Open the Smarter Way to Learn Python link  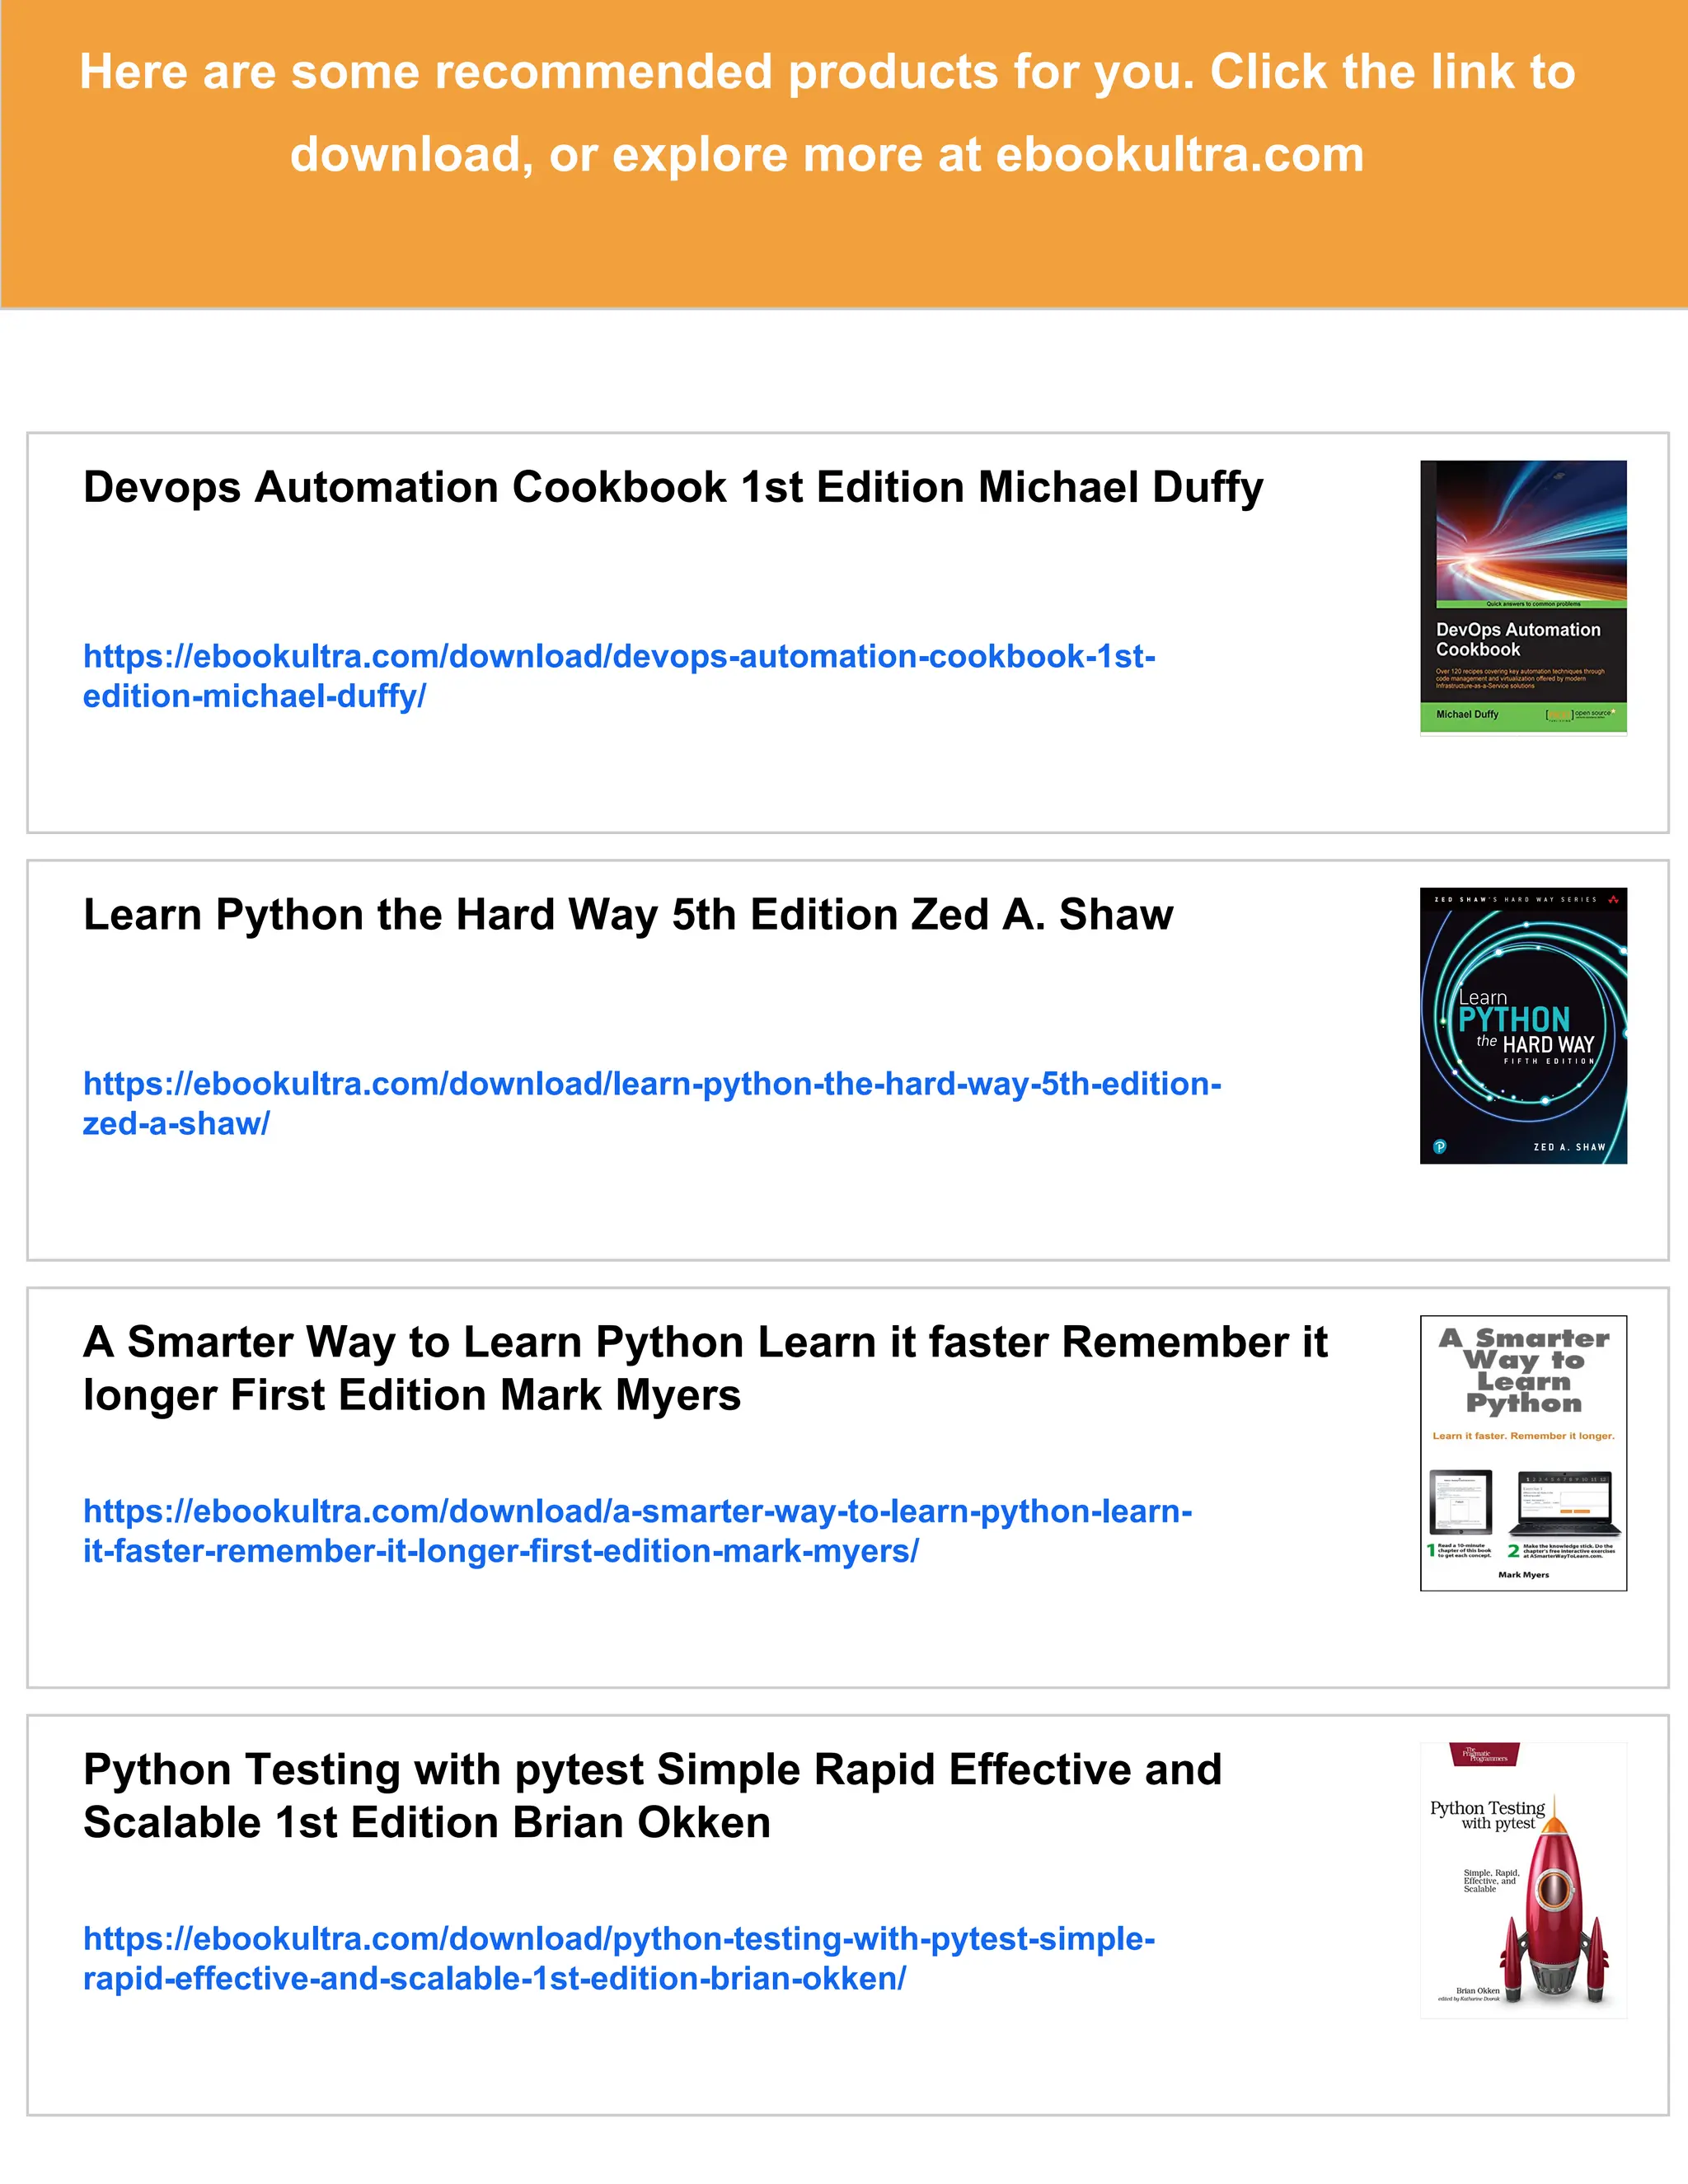click(x=637, y=1511)
